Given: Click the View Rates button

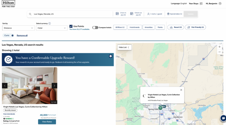Looking at the screenshot, I should [x=47, y=122].
